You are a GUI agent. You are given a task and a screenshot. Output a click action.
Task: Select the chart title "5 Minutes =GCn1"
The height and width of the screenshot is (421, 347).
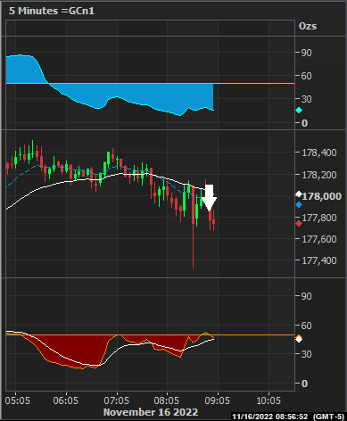click(52, 11)
